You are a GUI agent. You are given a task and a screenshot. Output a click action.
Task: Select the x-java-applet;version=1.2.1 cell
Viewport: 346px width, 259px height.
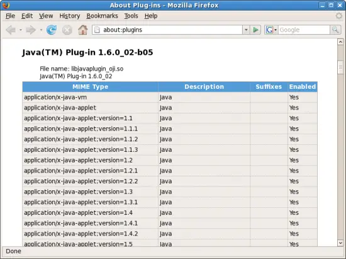click(x=90, y=171)
